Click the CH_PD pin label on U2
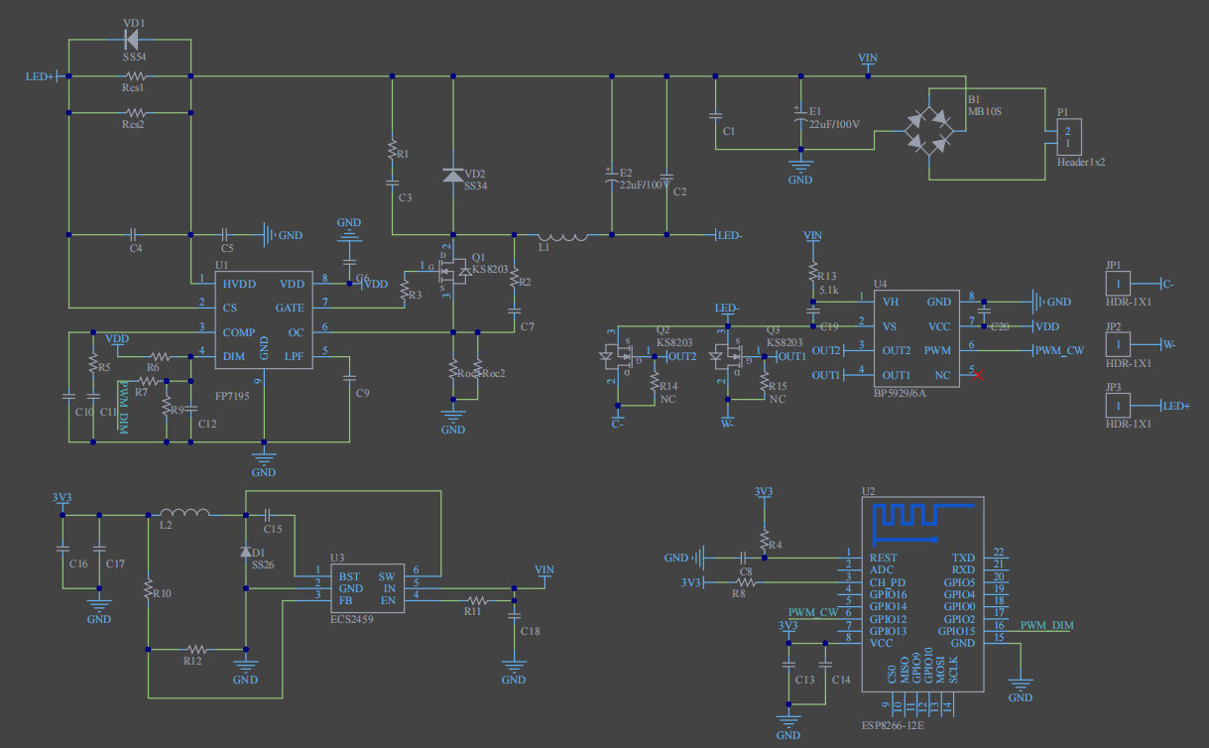Image resolution: width=1209 pixels, height=748 pixels. tap(887, 582)
